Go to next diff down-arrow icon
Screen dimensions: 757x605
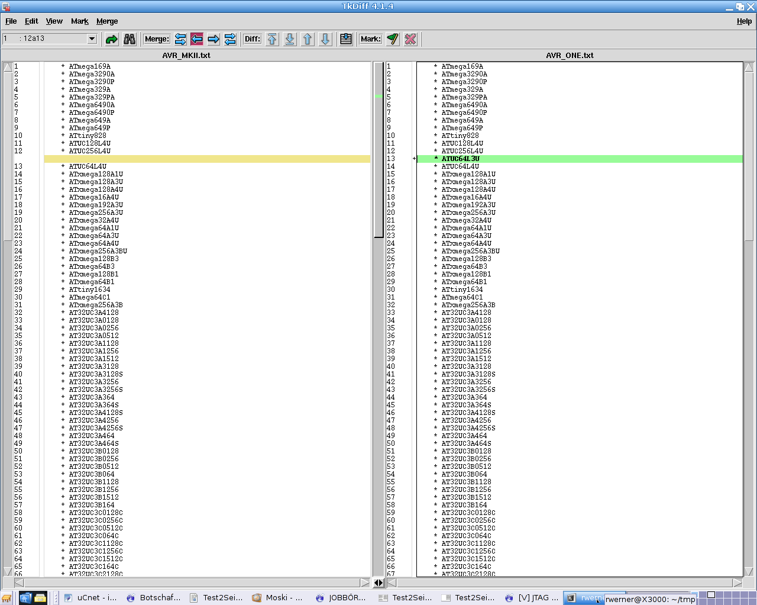pyautogui.click(x=325, y=39)
